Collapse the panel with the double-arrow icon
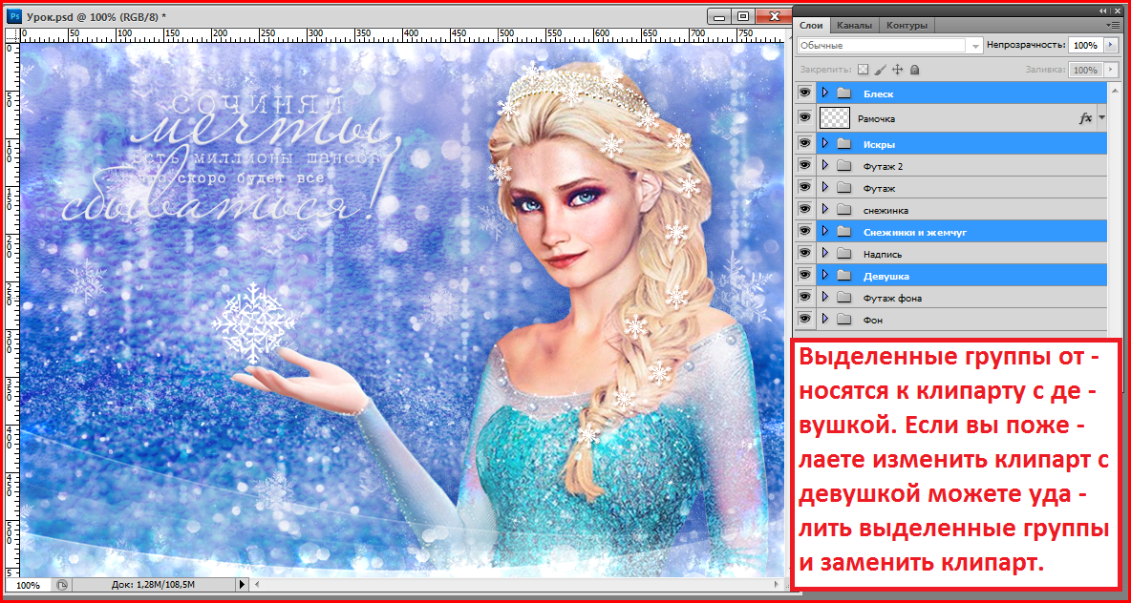 1103,10
